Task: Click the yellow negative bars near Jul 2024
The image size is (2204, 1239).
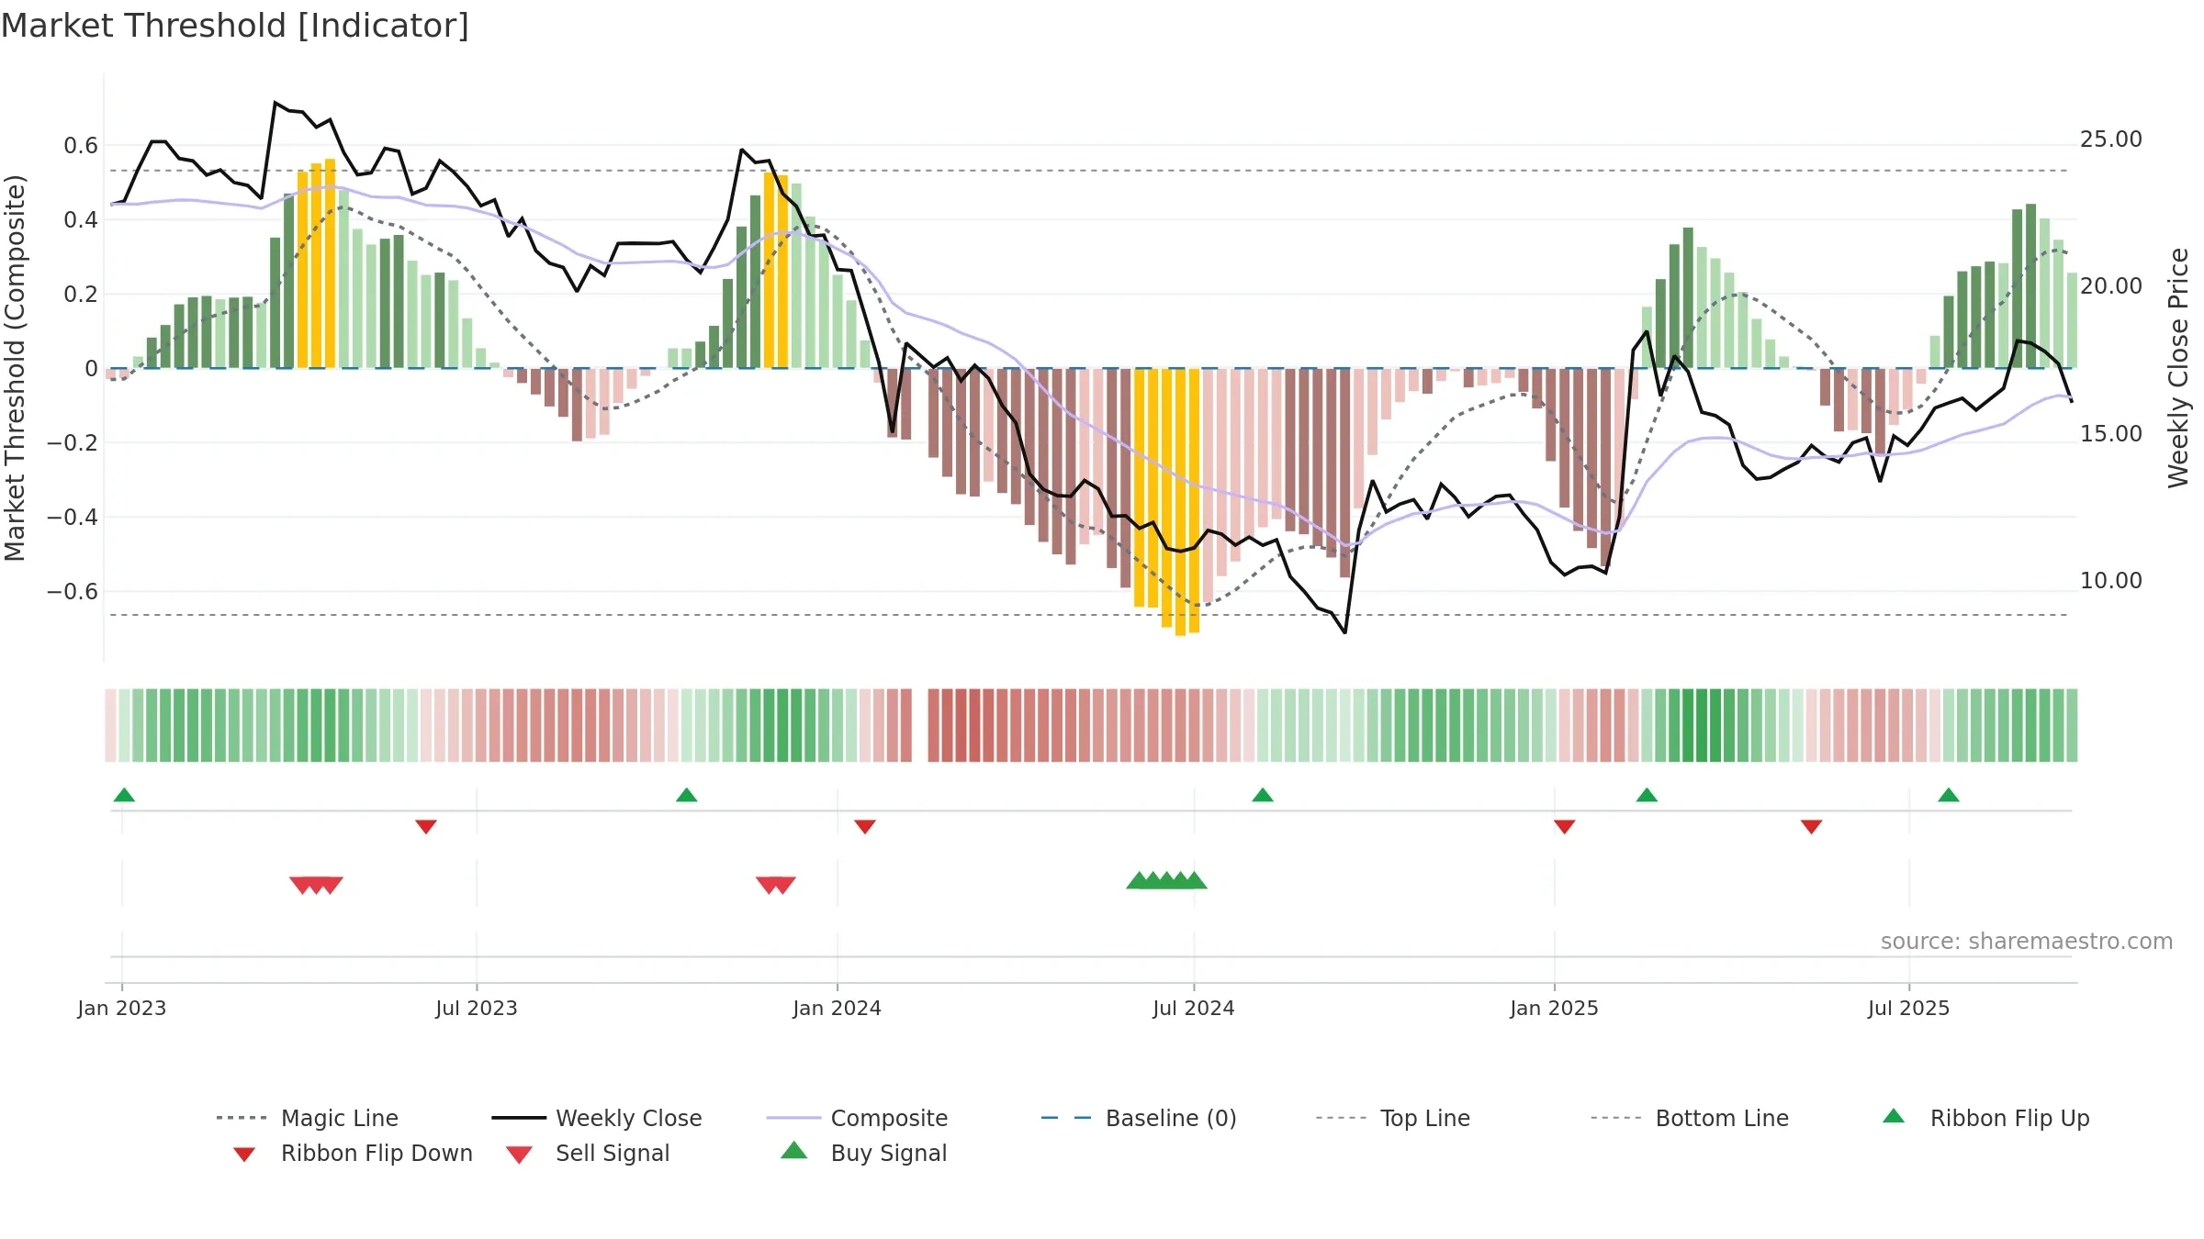Action: click(x=1166, y=501)
